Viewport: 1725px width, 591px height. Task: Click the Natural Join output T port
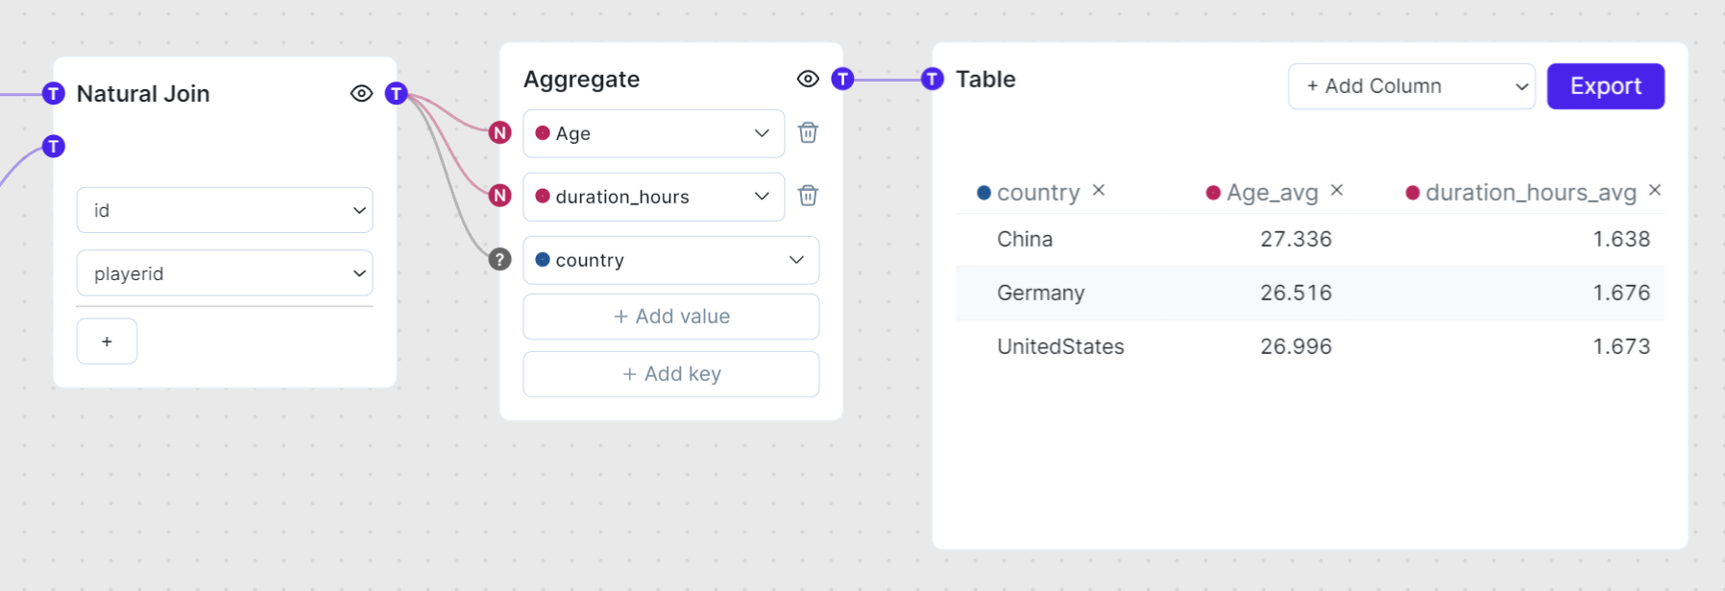pyautogui.click(x=396, y=93)
